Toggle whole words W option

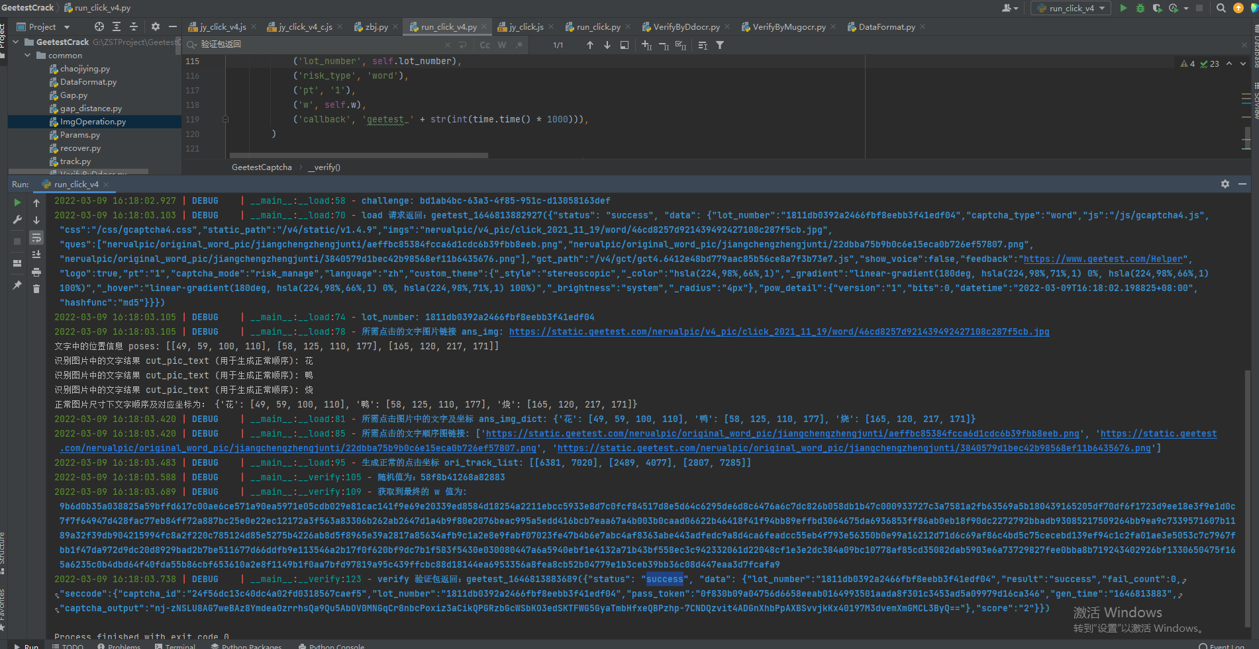(x=502, y=45)
